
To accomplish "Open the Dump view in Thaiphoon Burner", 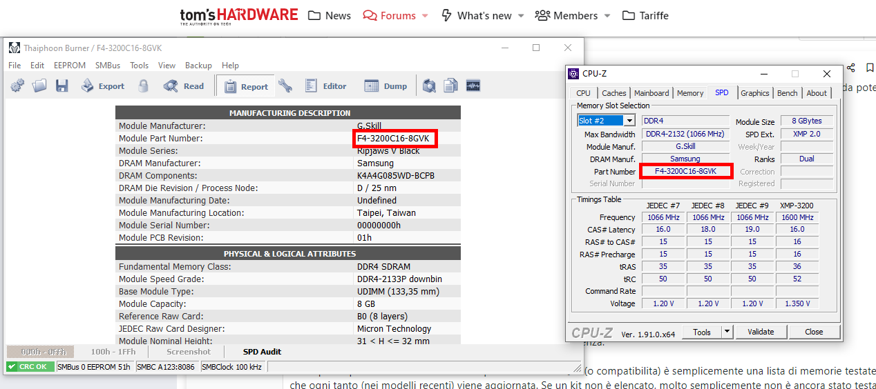I will (x=385, y=86).
